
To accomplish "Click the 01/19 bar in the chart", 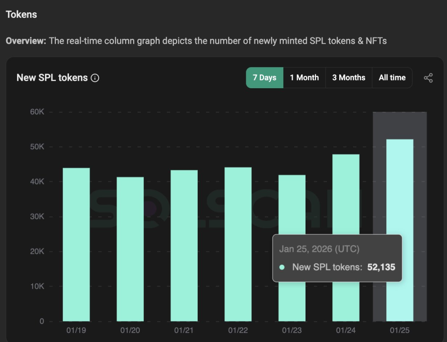I will pos(76,245).
